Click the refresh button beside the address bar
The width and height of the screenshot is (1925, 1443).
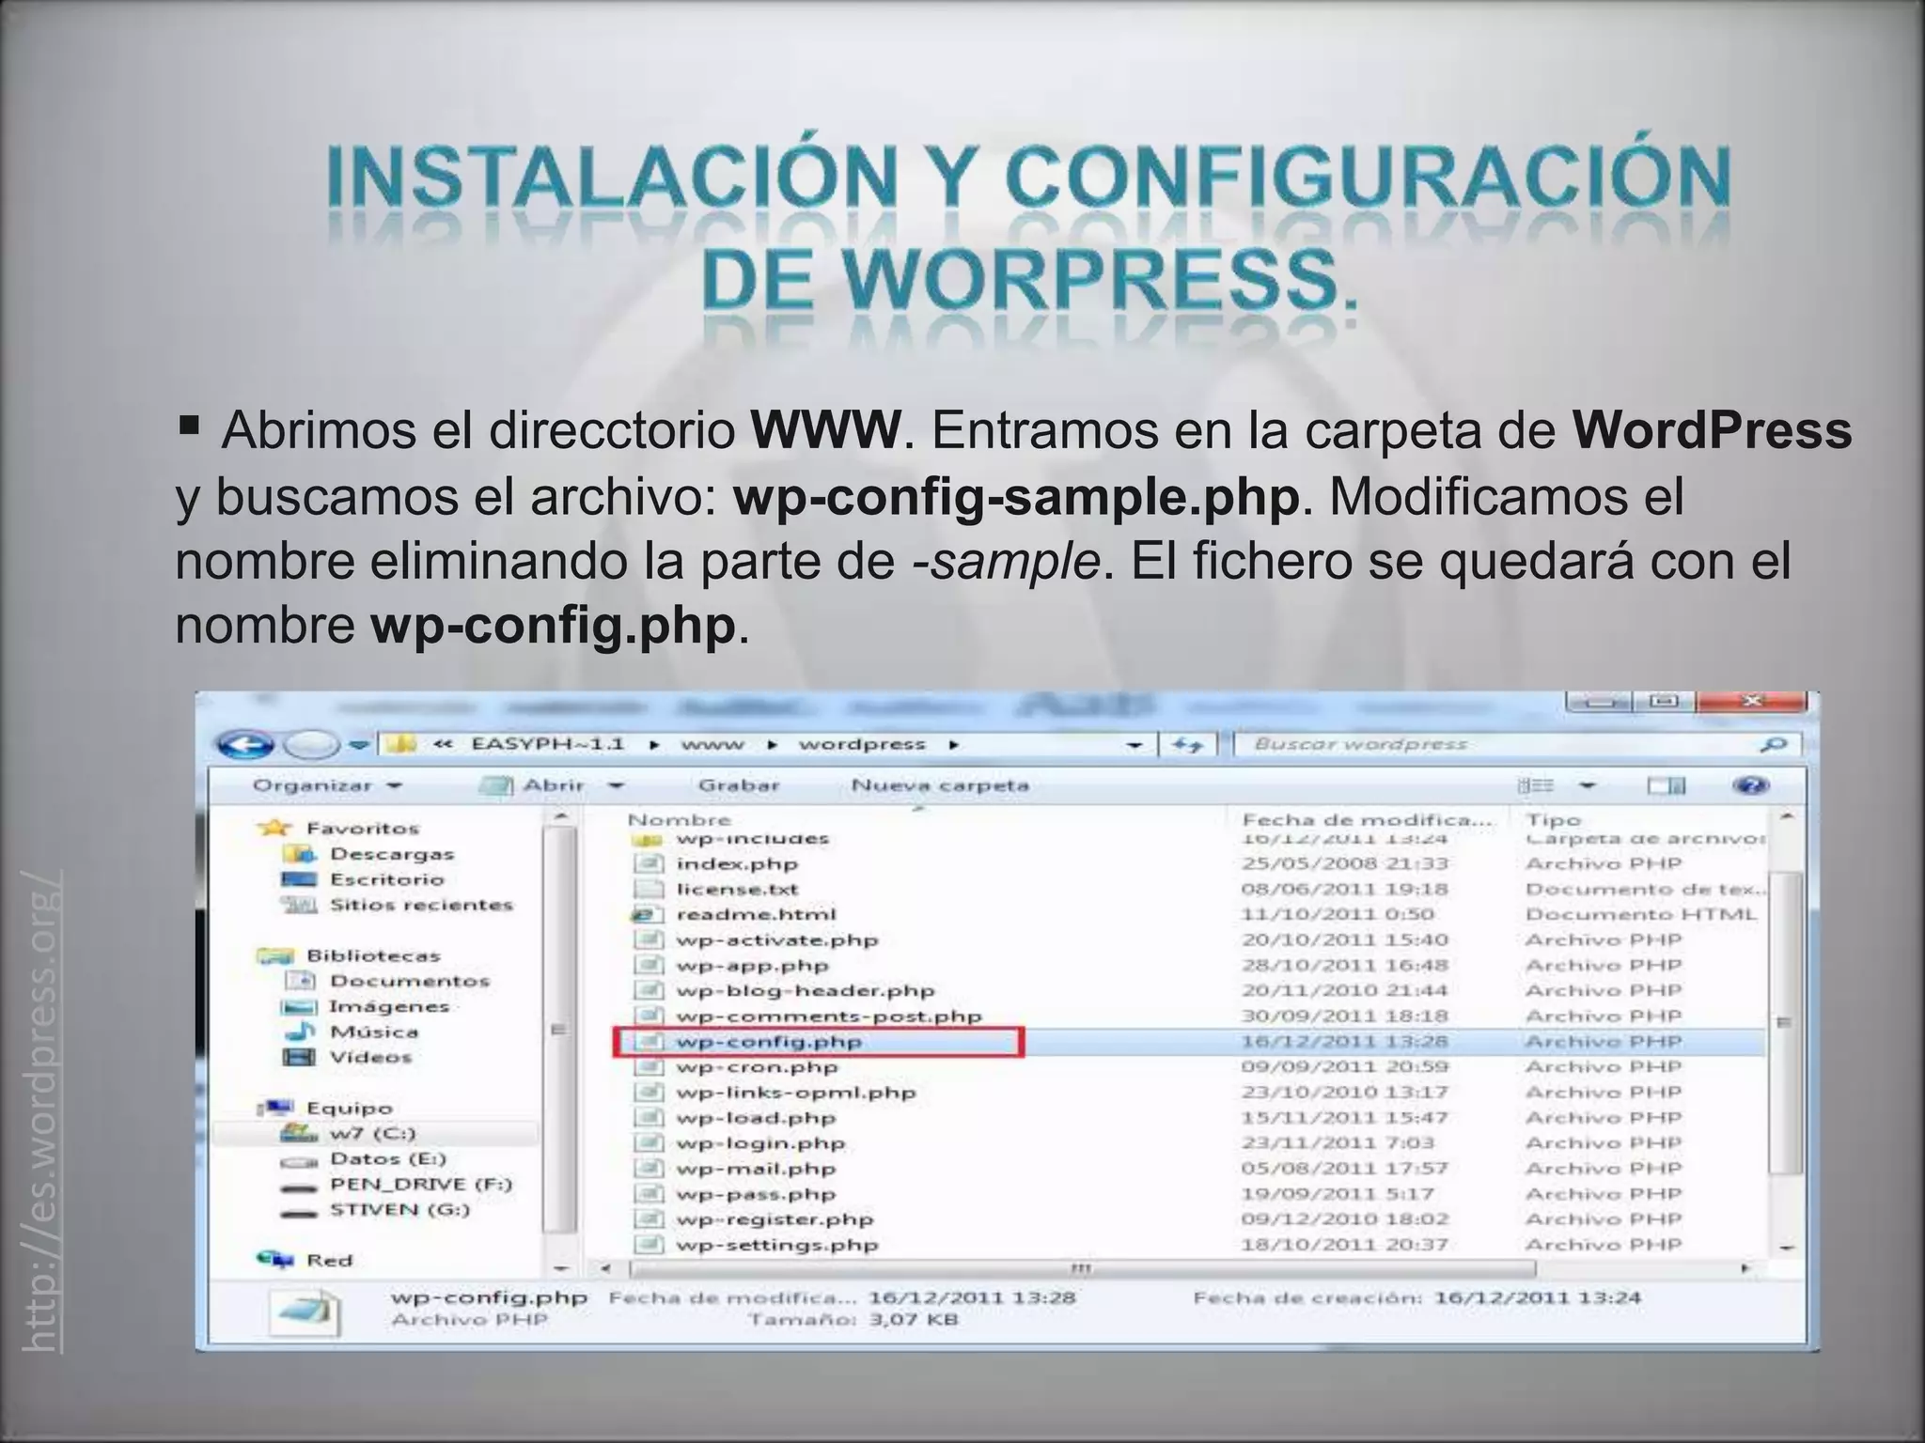tap(1189, 745)
